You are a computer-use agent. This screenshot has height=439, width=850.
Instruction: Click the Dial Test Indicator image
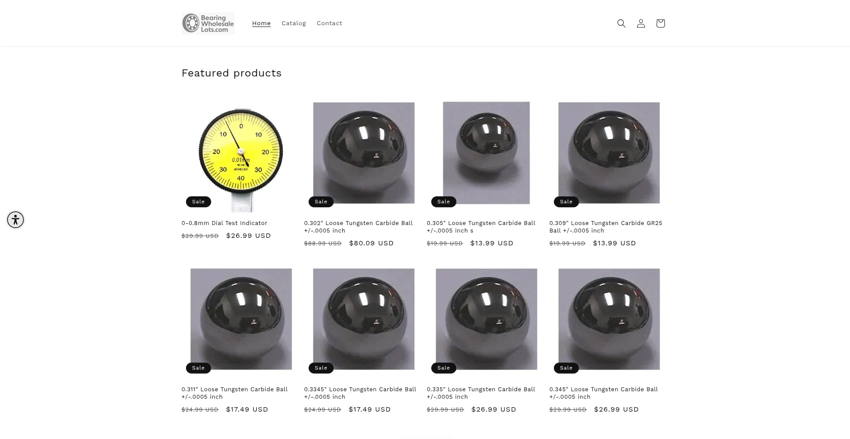241,157
